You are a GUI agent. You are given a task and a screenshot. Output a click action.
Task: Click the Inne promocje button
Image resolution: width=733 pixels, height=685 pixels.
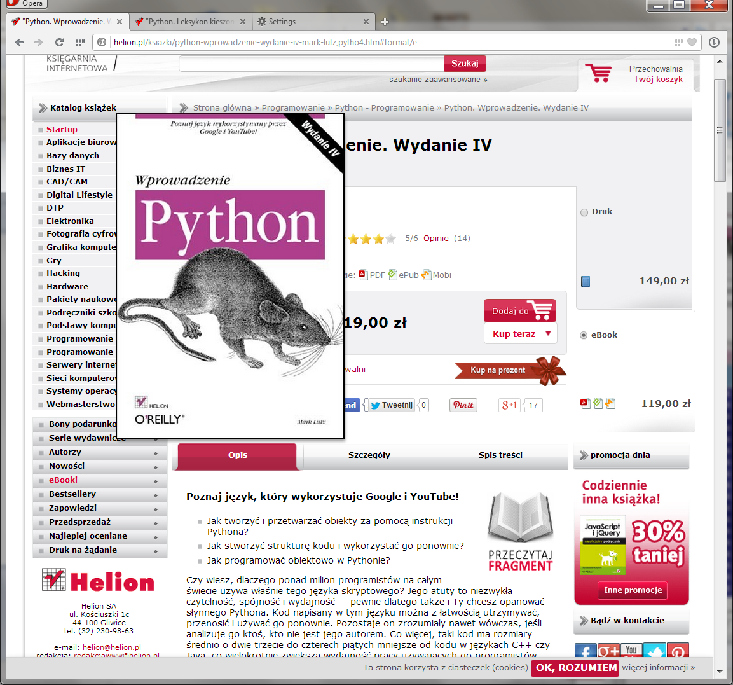pyautogui.click(x=633, y=590)
